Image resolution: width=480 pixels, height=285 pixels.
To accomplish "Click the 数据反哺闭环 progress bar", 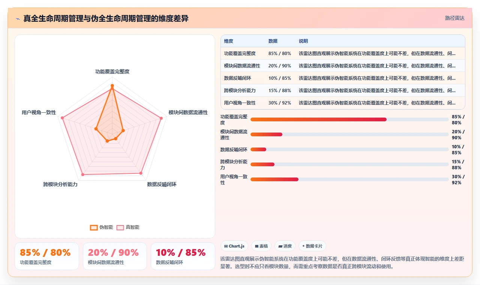I will coord(349,149).
